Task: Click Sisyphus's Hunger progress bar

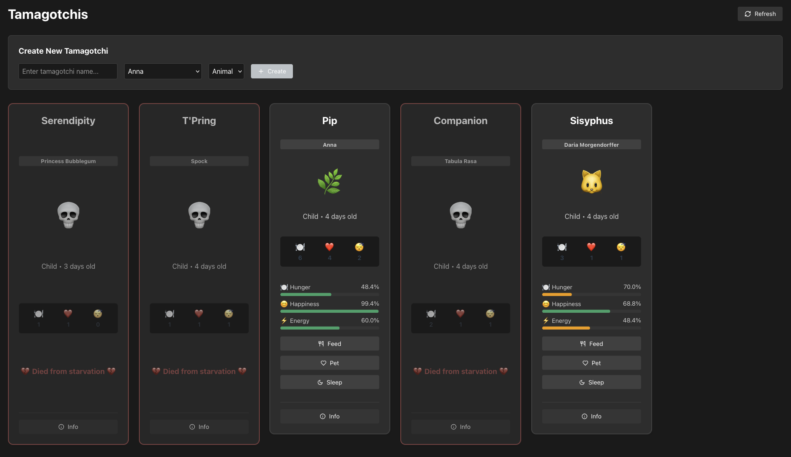Action: (591, 295)
